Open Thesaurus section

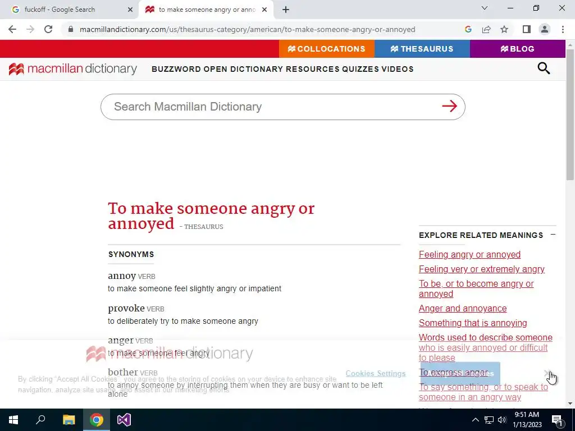pyautogui.click(x=422, y=49)
